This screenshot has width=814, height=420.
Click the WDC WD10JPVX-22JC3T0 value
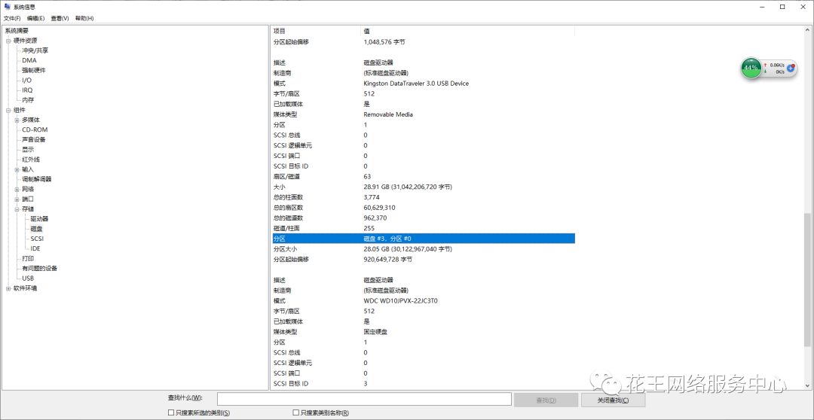coord(401,301)
